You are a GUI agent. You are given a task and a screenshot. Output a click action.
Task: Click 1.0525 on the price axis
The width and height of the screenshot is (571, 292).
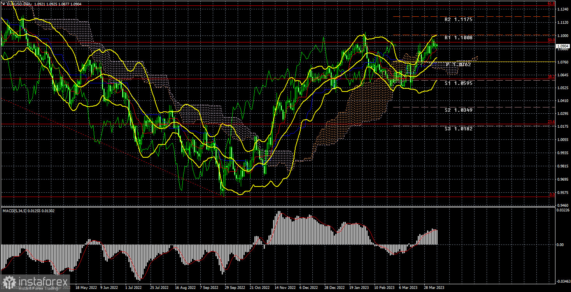pyautogui.click(x=562, y=88)
